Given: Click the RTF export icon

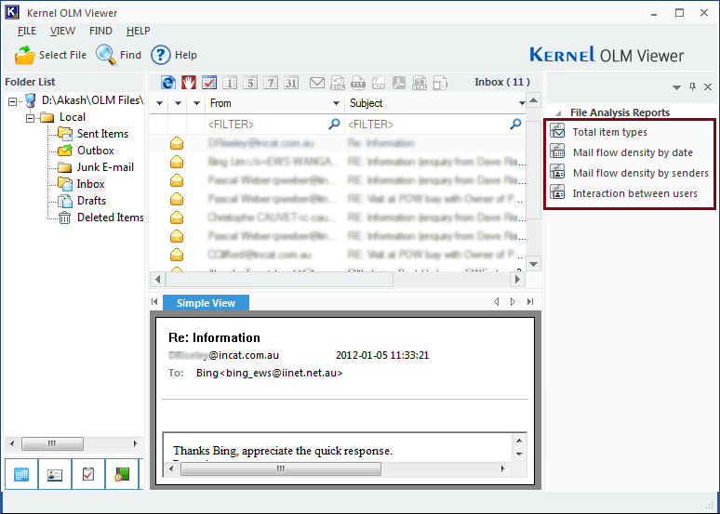Looking at the screenshot, I should [x=379, y=83].
